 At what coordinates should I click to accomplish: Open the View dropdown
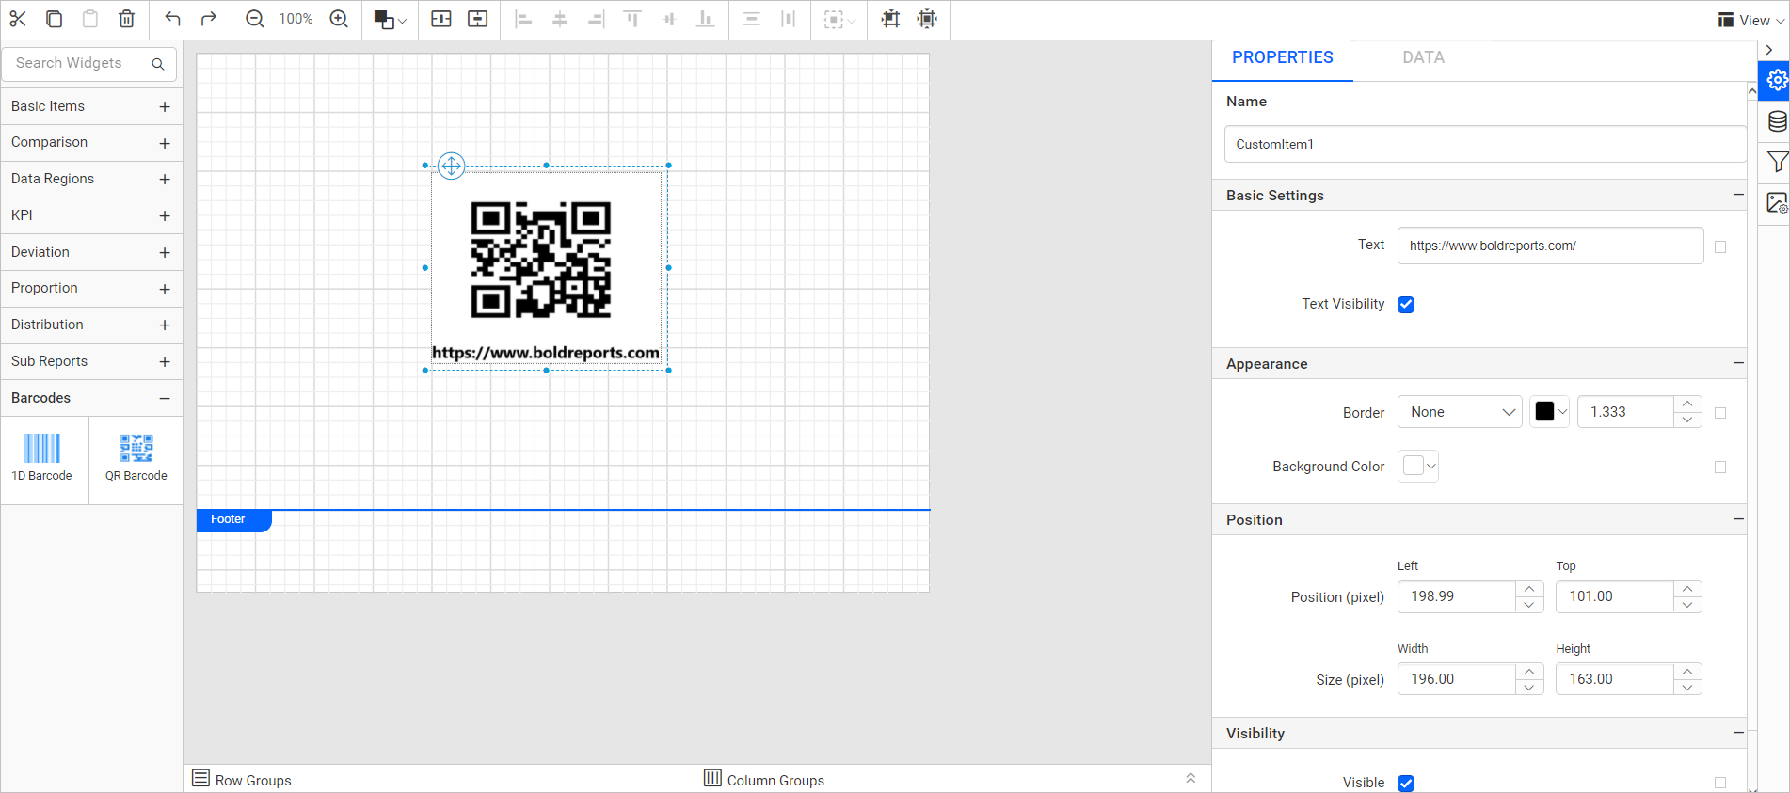[x=1750, y=20]
